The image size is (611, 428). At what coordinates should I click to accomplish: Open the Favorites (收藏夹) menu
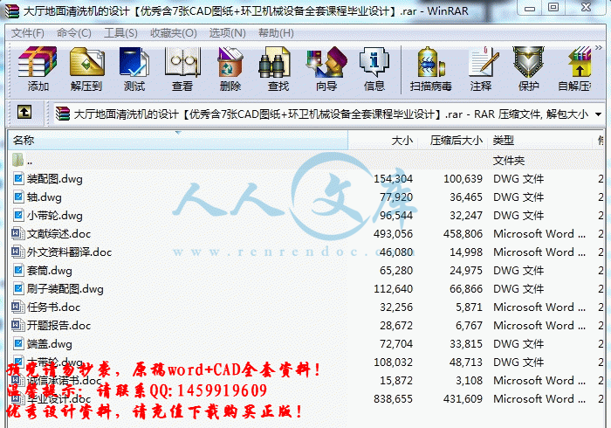(174, 32)
